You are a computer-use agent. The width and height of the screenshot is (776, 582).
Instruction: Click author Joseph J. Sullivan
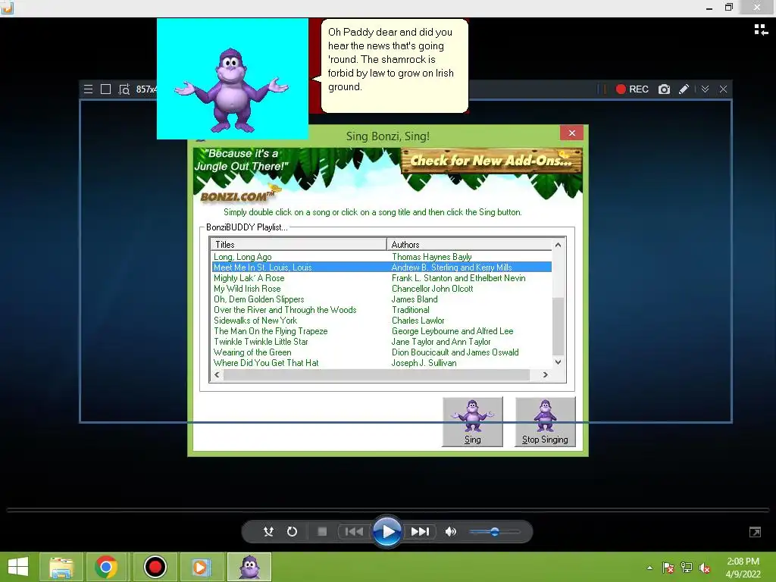(x=424, y=363)
